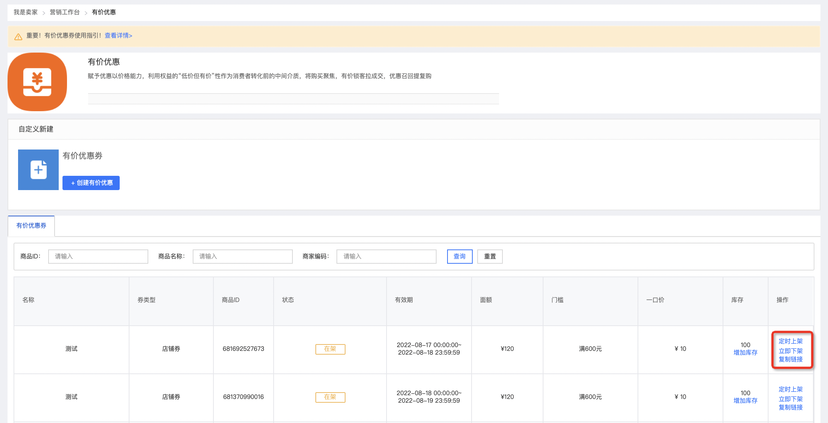
Task: Open the 查看详情 guide link
Action: (x=118, y=36)
